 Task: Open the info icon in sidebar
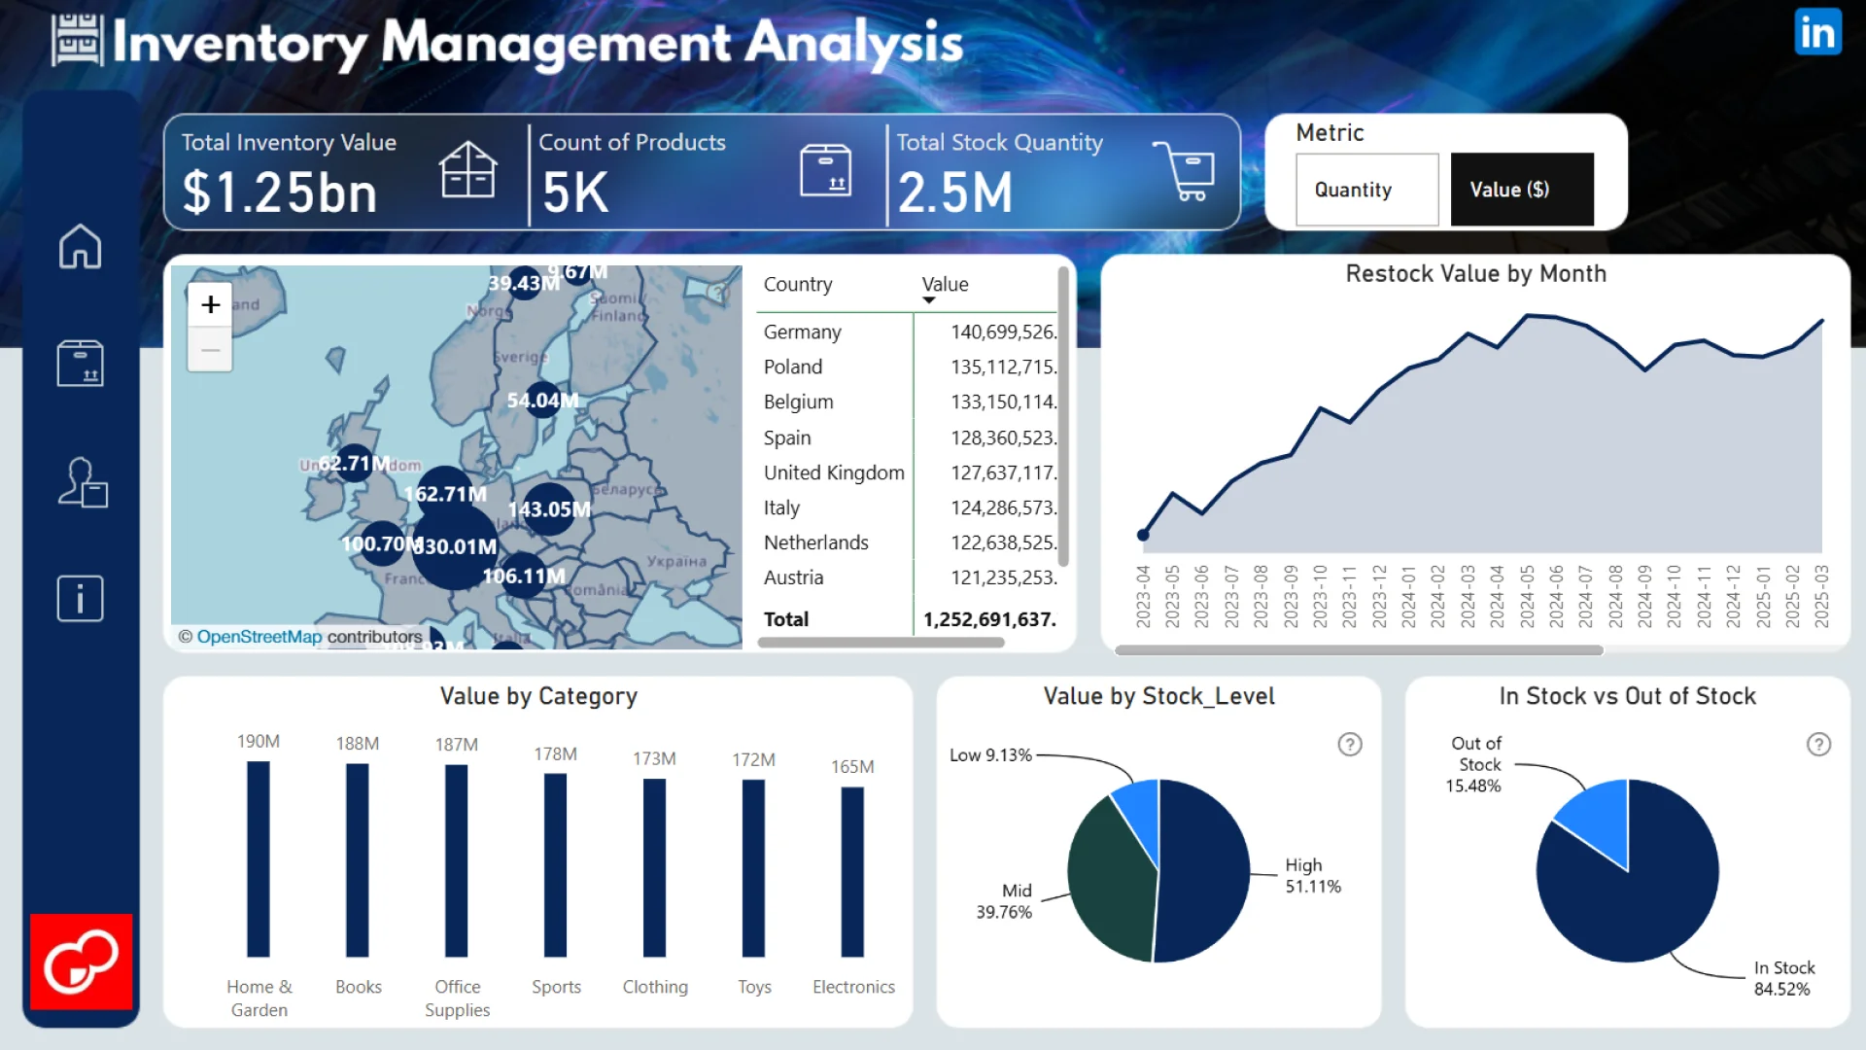(x=80, y=598)
